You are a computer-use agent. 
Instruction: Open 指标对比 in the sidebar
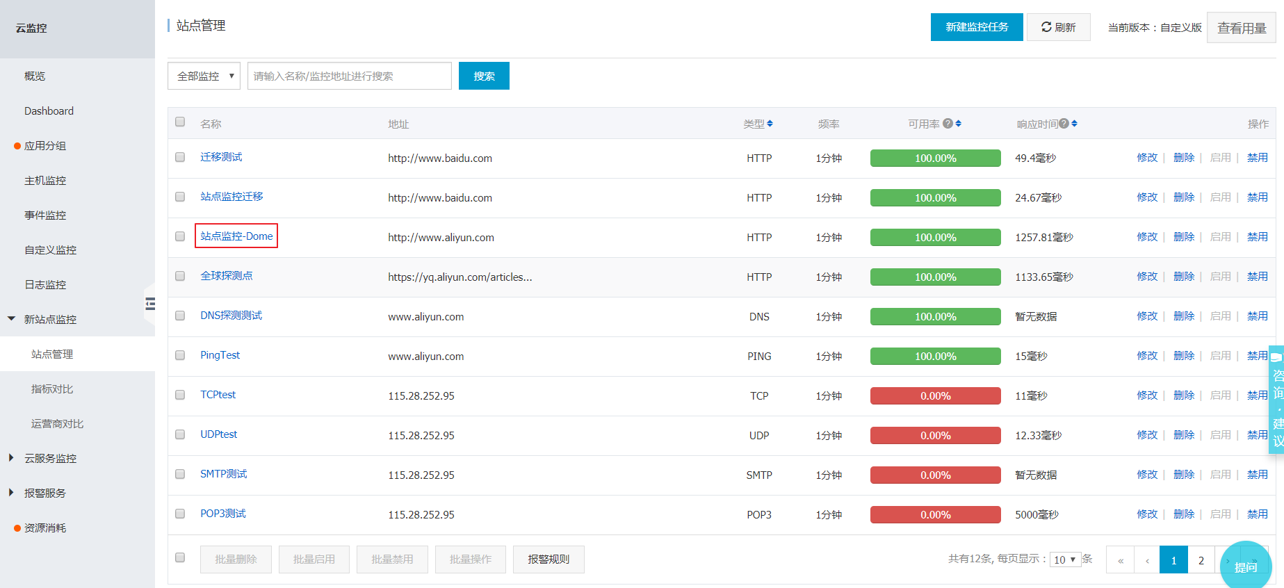coord(52,389)
